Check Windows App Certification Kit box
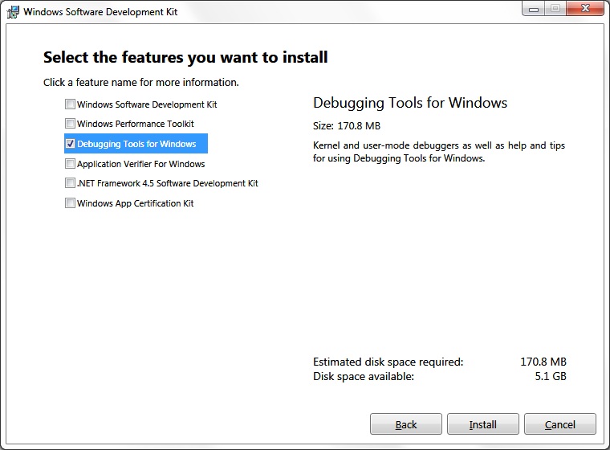 71,203
